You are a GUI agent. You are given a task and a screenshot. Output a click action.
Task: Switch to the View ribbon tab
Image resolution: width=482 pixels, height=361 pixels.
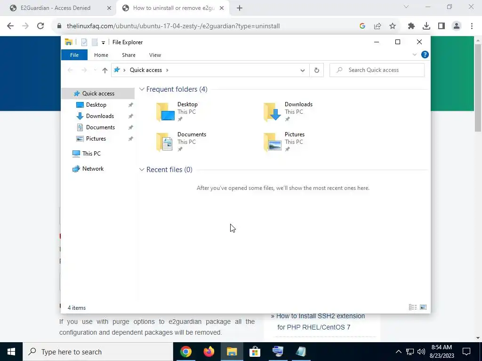(155, 55)
